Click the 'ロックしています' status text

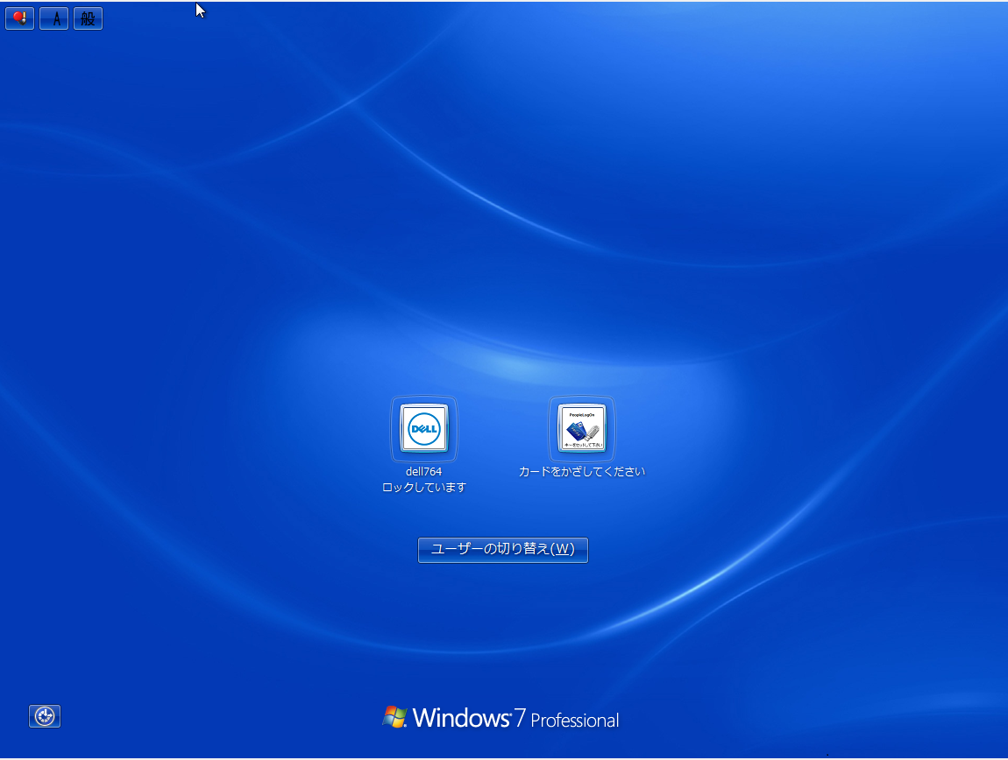(x=423, y=488)
